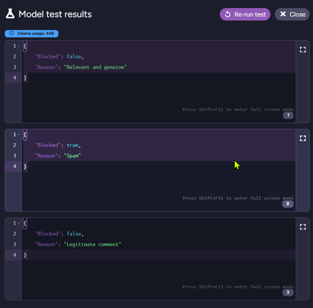Image resolution: width=313 pixels, height=308 pixels.
Task: Click the info icon in Tokens usage badge
Action: 12,33
